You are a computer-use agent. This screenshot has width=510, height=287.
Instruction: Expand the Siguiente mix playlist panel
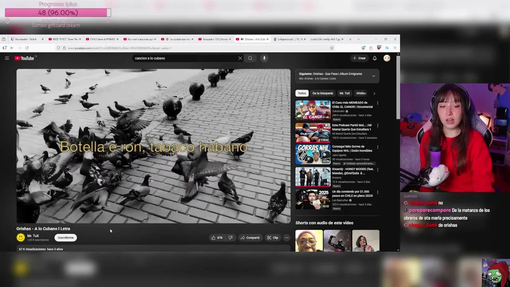pyautogui.click(x=373, y=76)
